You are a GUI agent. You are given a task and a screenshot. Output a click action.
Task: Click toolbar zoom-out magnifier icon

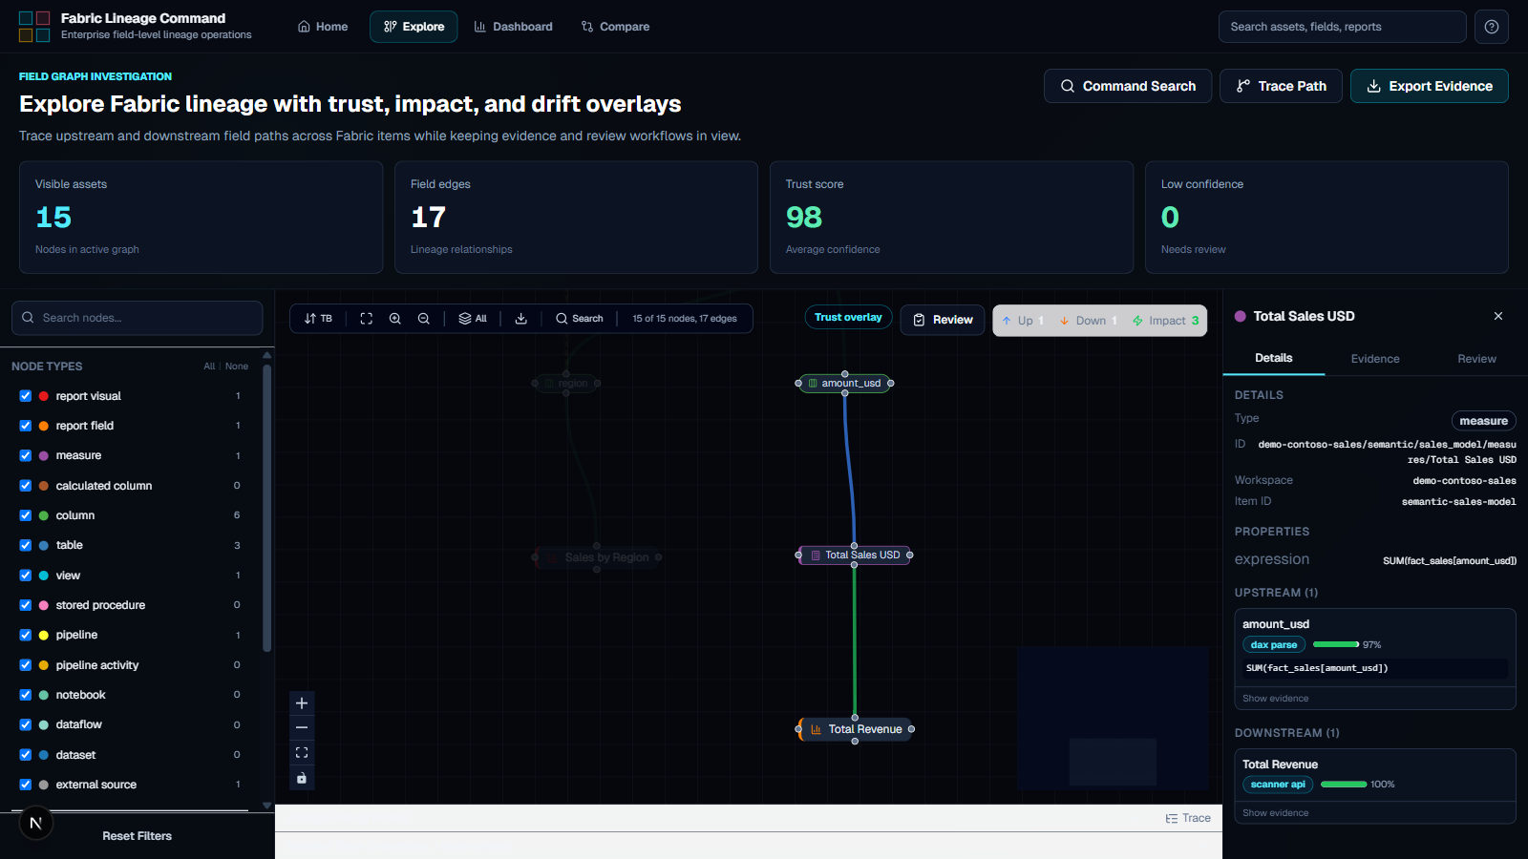coord(423,319)
